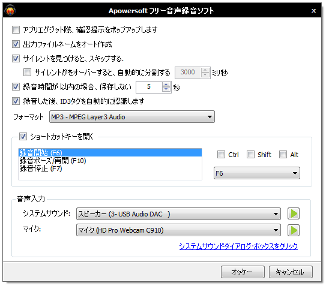The width and height of the screenshot is (326, 286).
Task: Enable the exit confirmation popup checkbox
Action: pyautogui.click(x=16, y=30)
